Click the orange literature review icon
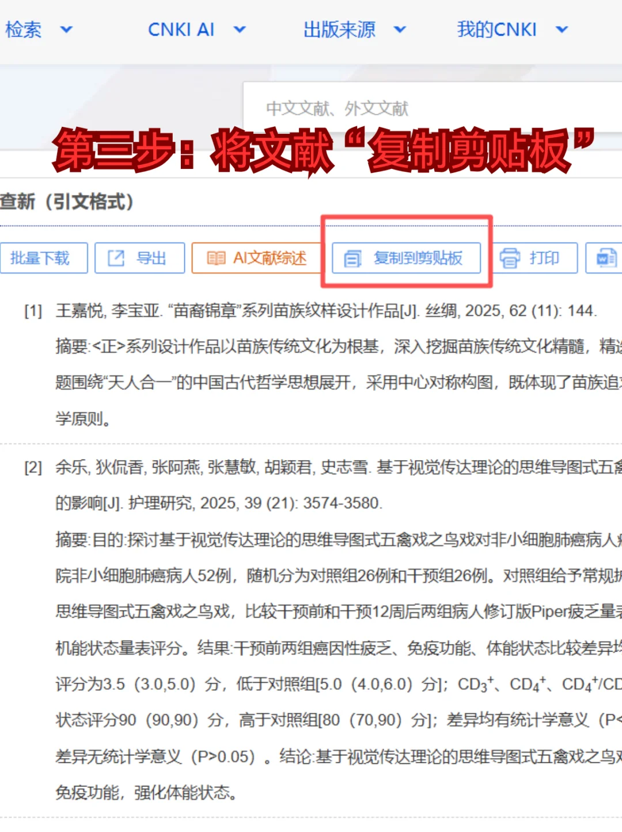Viewport: 622px width, 832px height. [216, 258]
